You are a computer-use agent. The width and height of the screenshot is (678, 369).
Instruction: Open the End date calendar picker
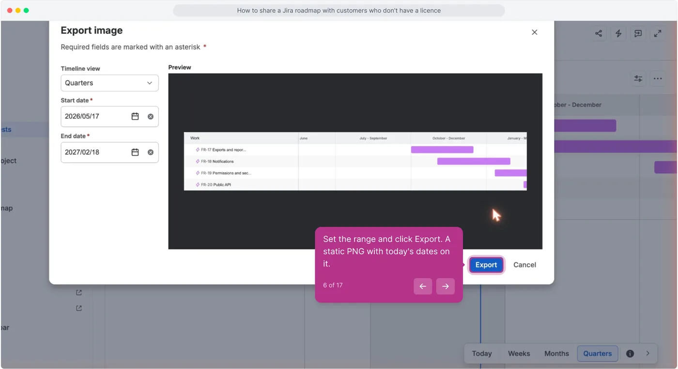click(135, 152)
